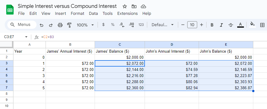
Task: Select cell with $2,386.87
Action: (226, 88)
